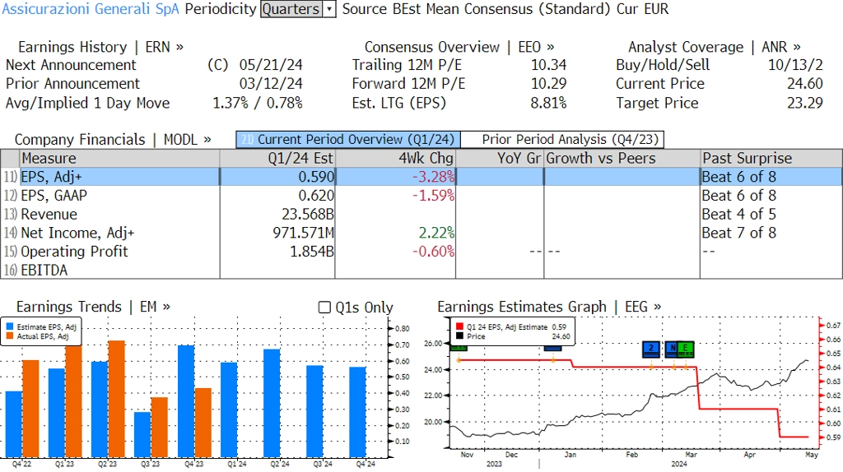Click the blue '2' event marker on estimates graph

pyautogui.click(x=651, y=349)
